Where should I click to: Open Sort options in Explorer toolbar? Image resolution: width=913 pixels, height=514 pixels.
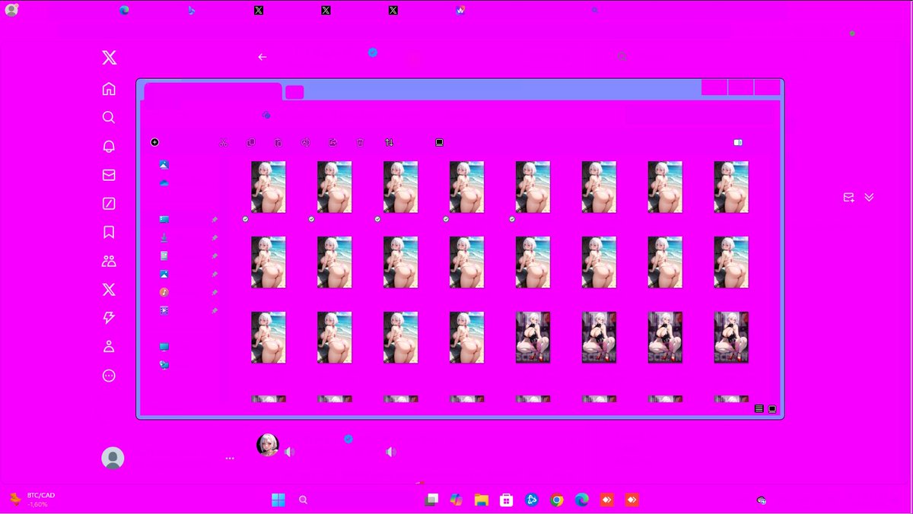tap(390, 142)
